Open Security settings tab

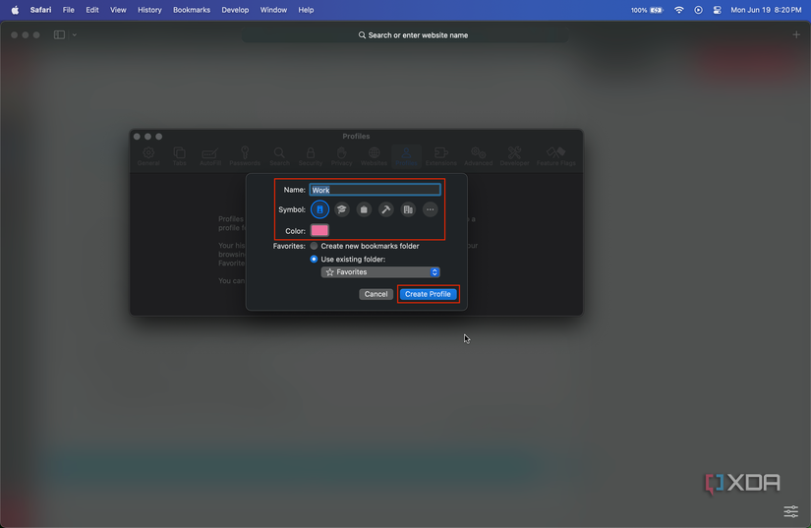311,156
